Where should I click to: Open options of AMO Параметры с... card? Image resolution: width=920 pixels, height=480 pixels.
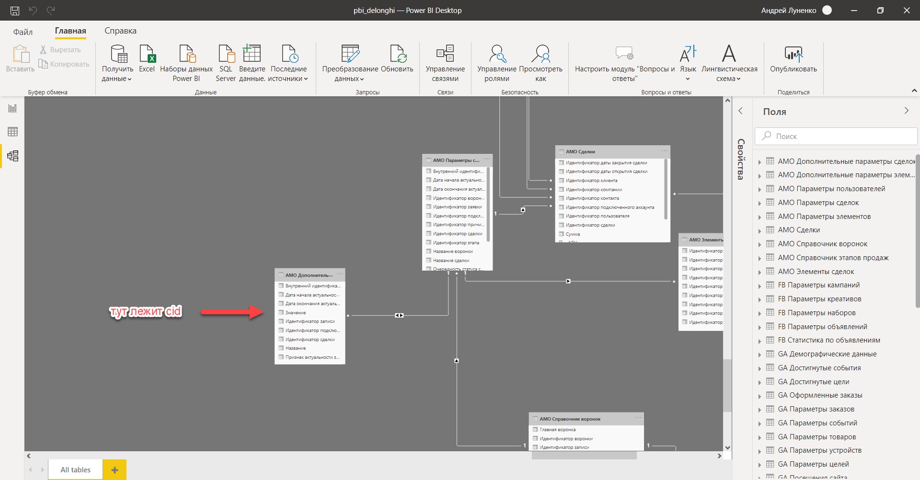coord(487,160)
